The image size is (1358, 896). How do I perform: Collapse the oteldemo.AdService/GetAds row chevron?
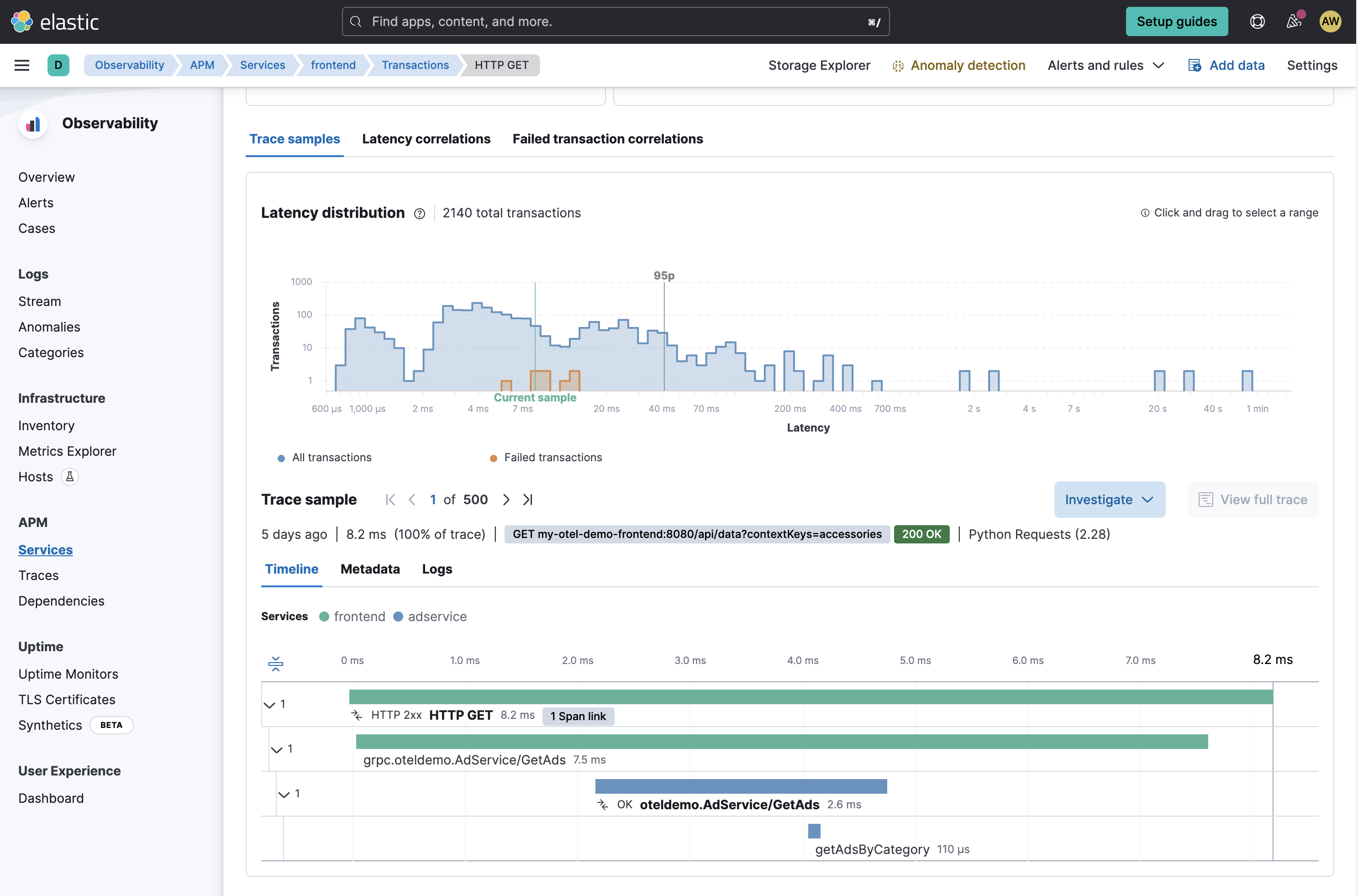(x=284, y=794)
